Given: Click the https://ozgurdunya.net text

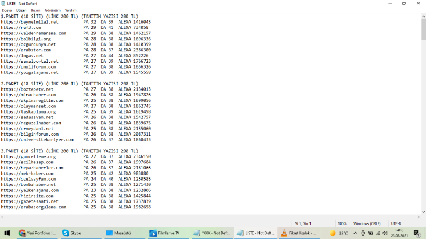Looking at the screenshot, I should [x=28, y=44].
